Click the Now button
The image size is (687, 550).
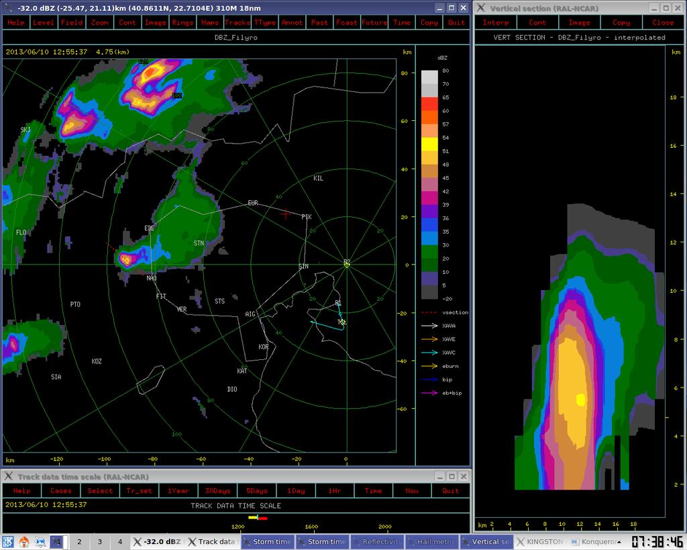coord(412,491)
